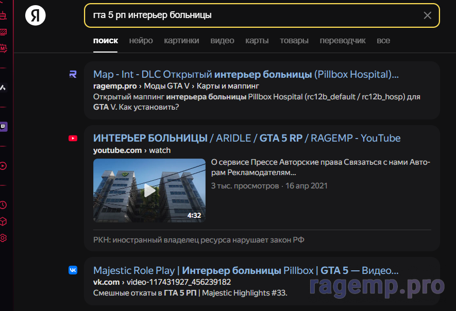Viewport: 456px width, 311px height.
Task: Switch to the «картинки» tab
Action: [x=181, y=41]
